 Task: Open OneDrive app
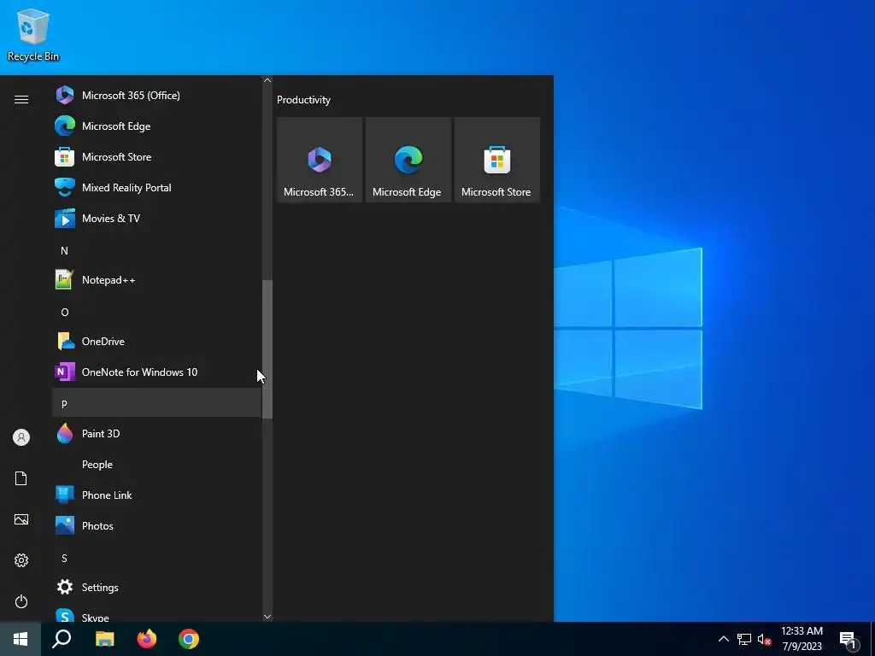tap(157, 341)
